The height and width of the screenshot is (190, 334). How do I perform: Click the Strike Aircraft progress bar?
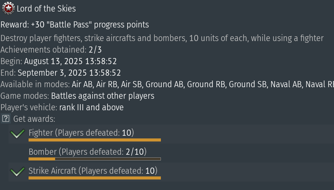[95, 178]
